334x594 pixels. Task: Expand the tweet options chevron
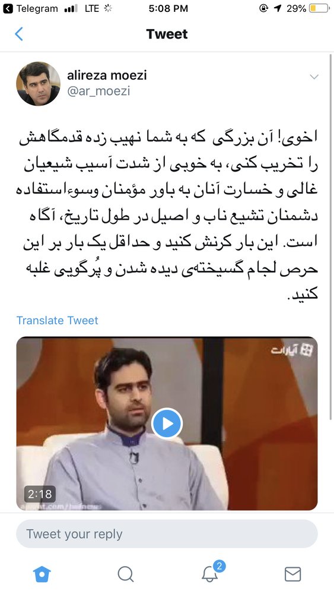pos(314,77)
